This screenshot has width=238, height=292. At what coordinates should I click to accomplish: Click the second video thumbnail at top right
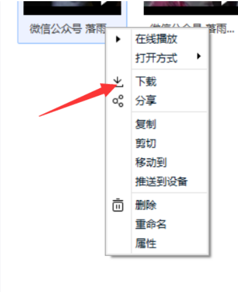(190, 8)
